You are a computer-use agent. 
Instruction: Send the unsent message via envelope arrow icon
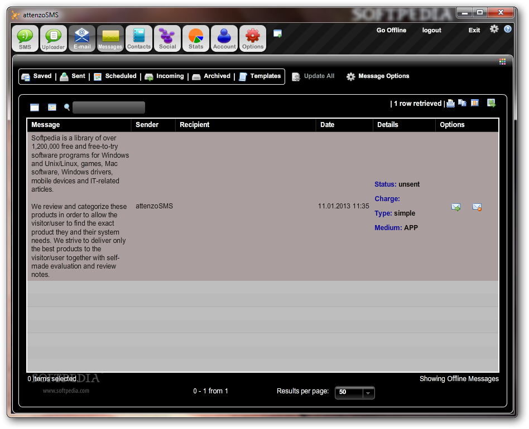tap(456, 207)
